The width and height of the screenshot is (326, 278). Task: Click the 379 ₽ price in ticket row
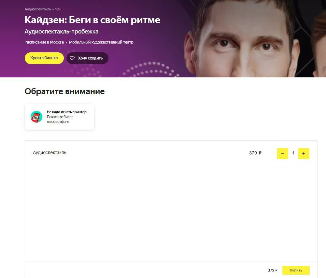click(255, 153)
